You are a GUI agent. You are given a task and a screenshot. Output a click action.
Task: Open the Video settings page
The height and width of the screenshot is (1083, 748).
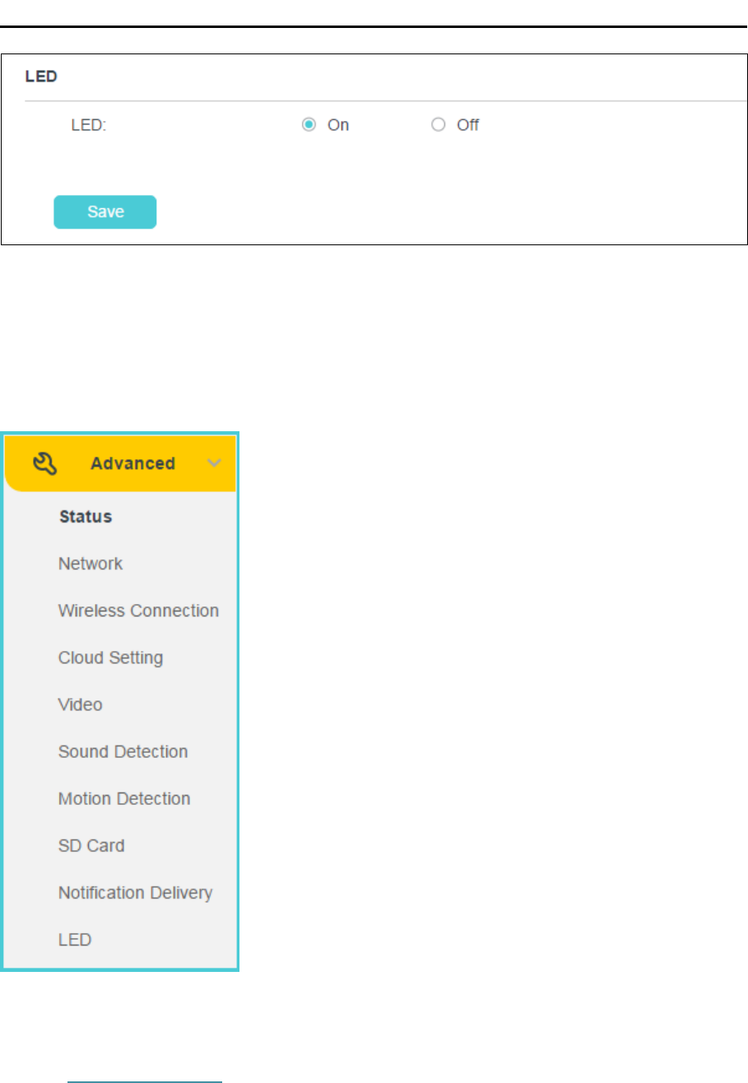81,704
